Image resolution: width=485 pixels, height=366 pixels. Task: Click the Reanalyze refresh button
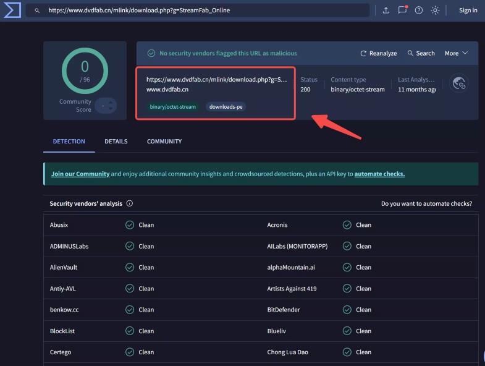point(379,53)
